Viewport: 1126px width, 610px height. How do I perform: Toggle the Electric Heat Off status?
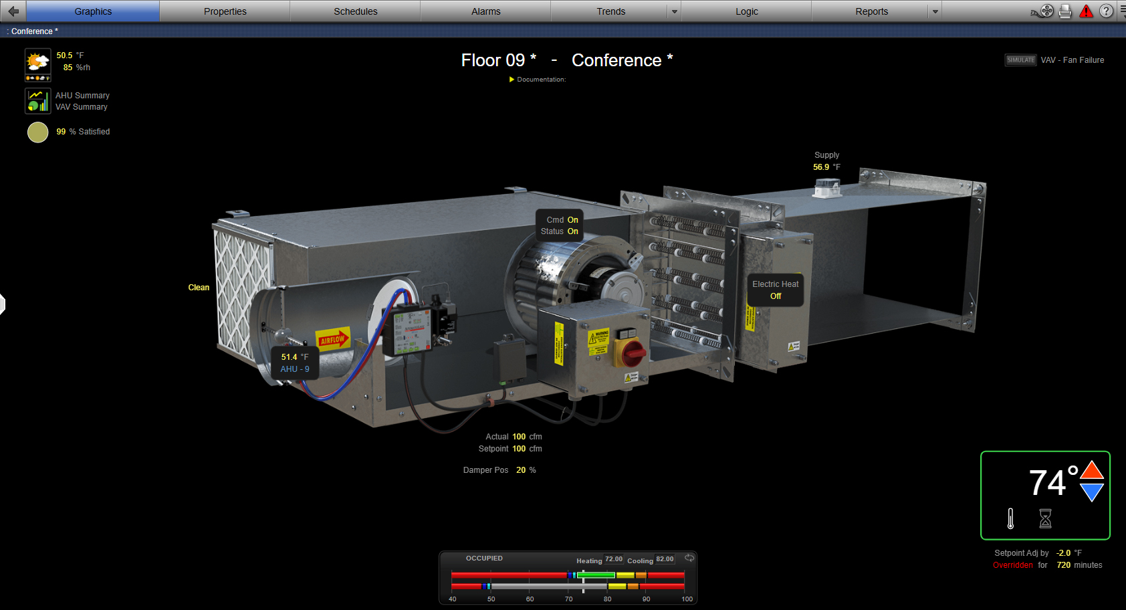[x=776, y=296]
